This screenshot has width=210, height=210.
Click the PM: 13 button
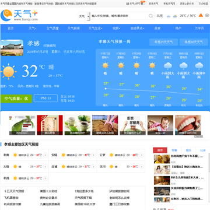(45, 99)
